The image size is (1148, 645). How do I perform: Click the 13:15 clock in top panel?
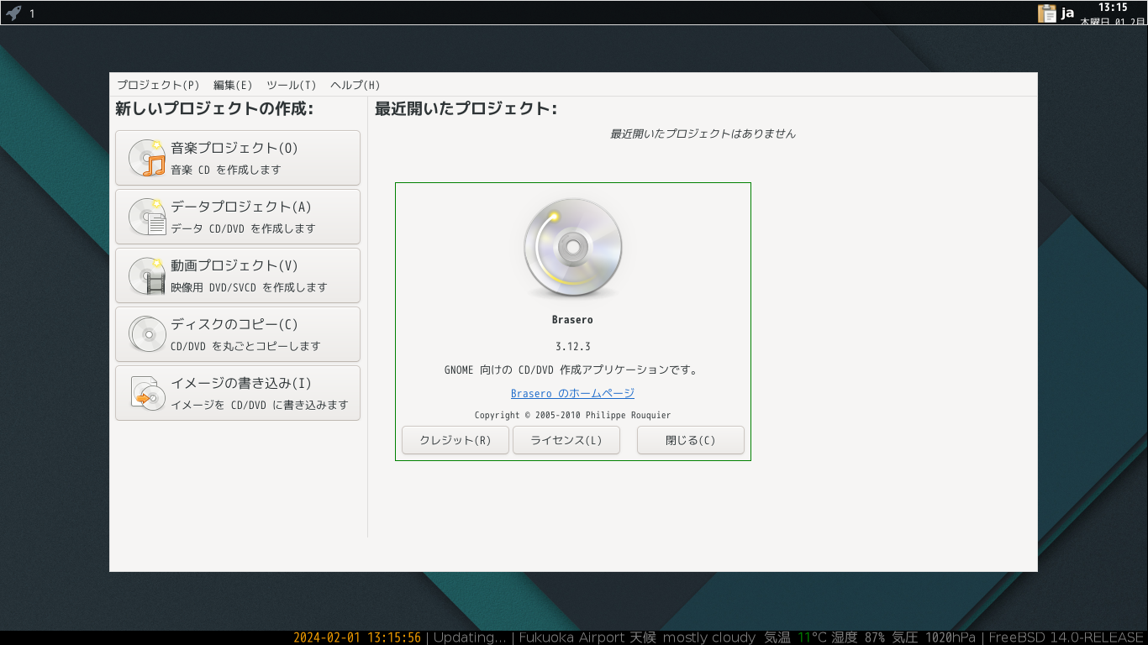pyautogui.click(x=1113, y=7)
